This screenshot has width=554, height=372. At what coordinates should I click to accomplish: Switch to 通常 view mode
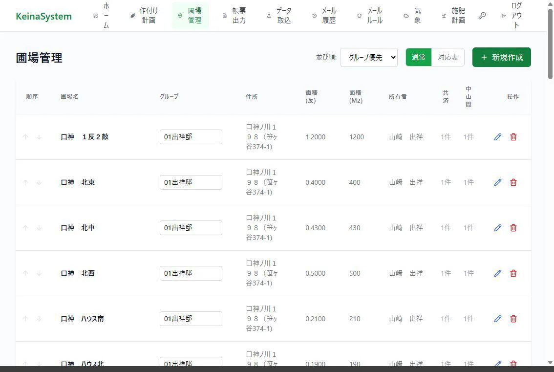tap(418, 57)
